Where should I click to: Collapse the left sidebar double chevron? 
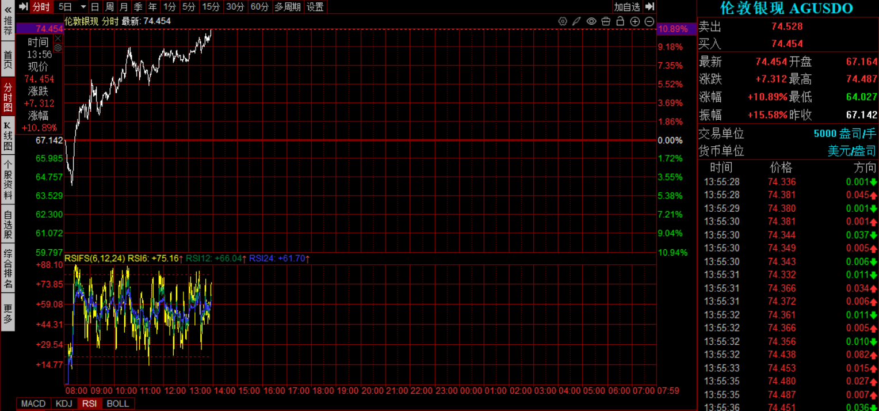(7, 9)
